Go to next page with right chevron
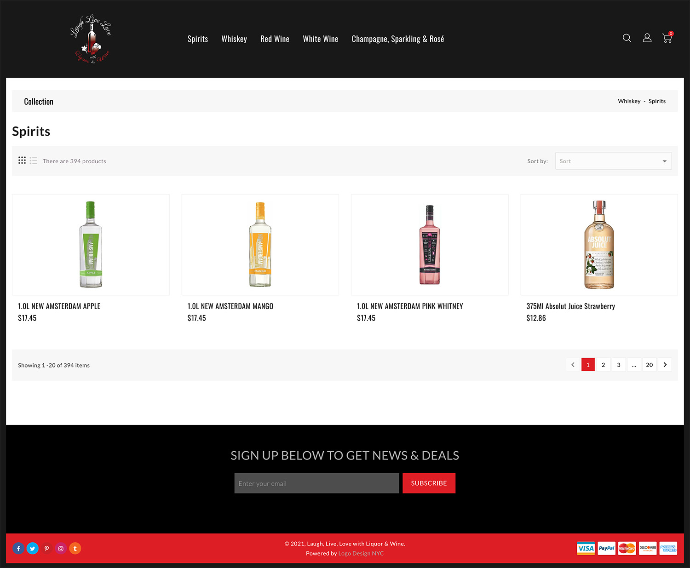Screen dimensions: 690x568 [665, 365]
